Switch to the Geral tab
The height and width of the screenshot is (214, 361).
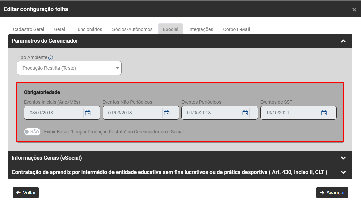[60, 29]
